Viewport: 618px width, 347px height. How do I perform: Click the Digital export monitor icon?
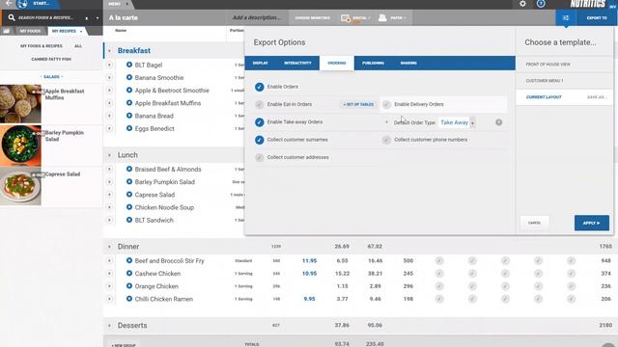point(346,18)
